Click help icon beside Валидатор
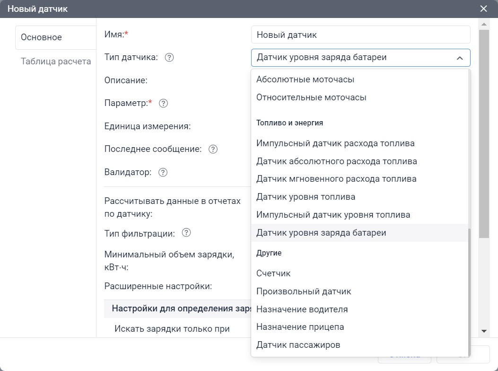This screenshot has width=498, height=371. tap(163, 173)
